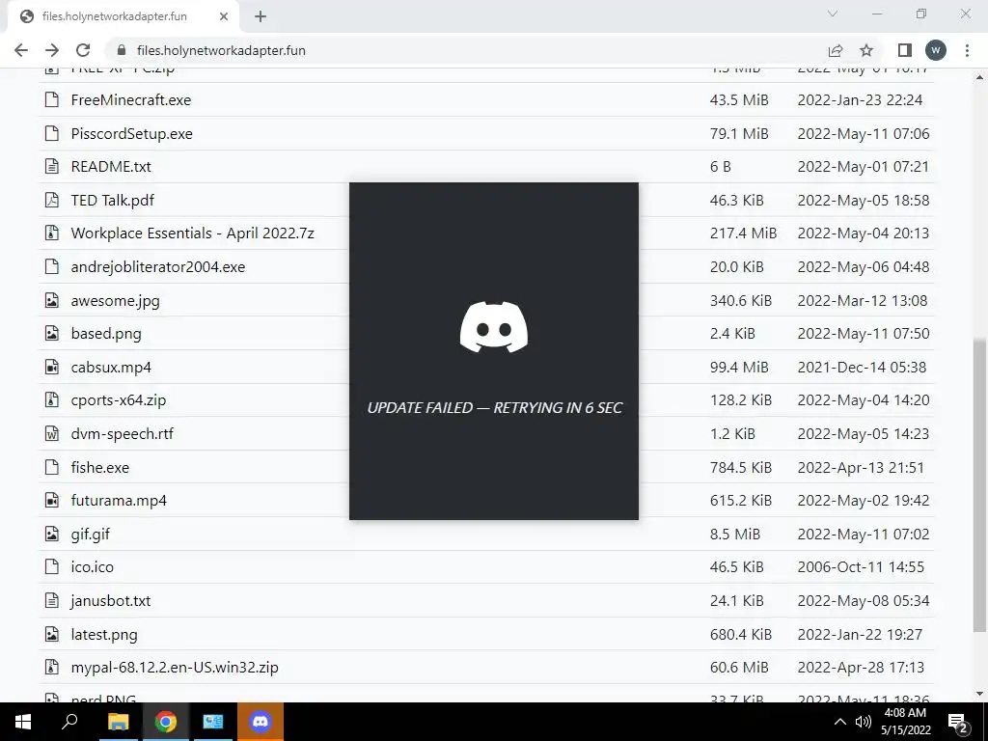Open based.png file name
The height and width of the screenshot is (741, 988).
coord(106,333)
